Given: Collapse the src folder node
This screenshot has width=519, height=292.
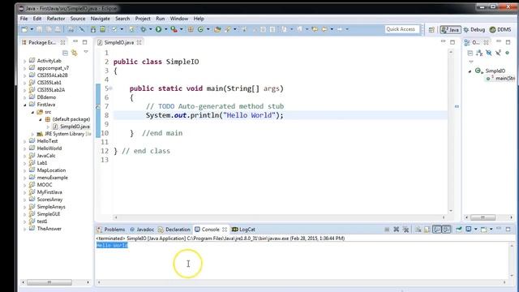Looking at the screenshot, I should 32,112.
